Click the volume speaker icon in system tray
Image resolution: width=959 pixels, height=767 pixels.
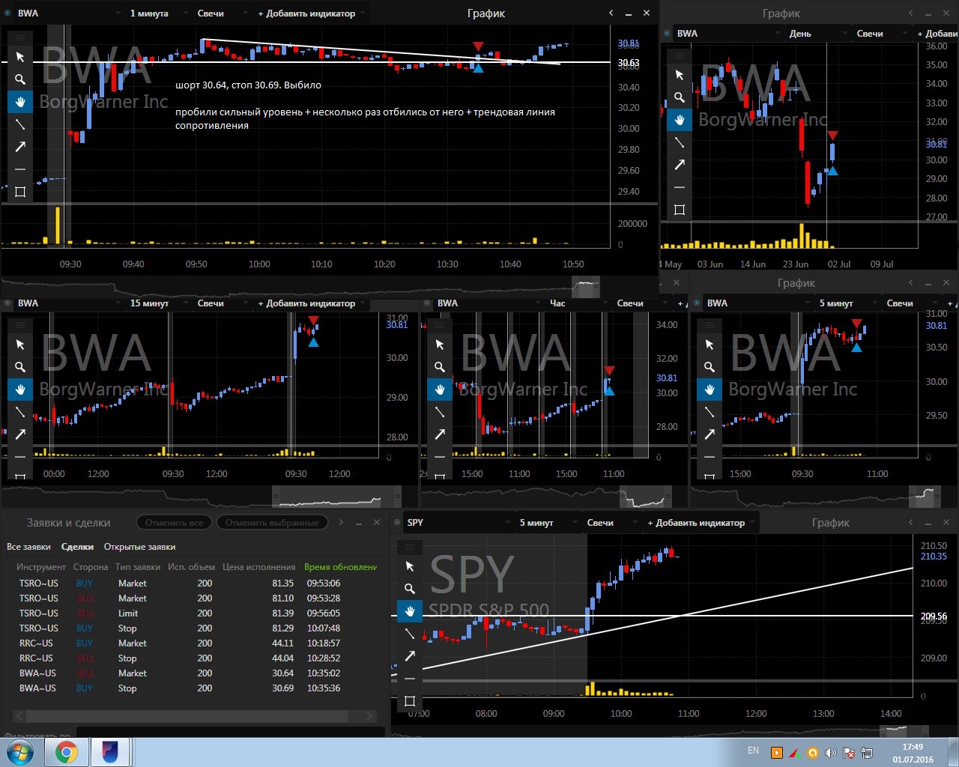(830, 753)
